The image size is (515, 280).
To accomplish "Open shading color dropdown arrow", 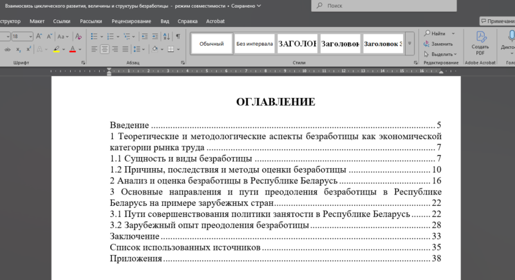I will pyautogui.click(x=162, y=50).
